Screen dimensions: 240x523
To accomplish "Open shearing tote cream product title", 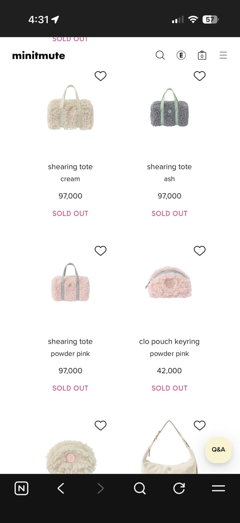I will point(70,167).
